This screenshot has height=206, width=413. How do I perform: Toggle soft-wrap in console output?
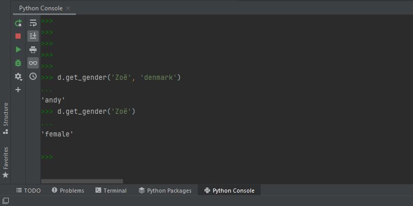click(33, 23)
